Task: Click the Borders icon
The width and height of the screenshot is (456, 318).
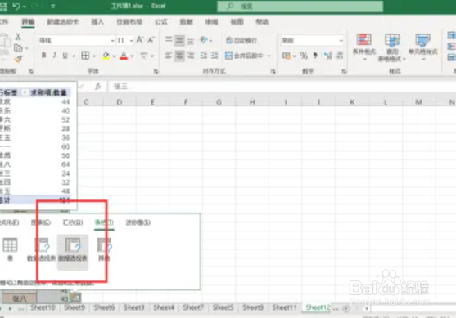Action: click(x=85, y=55)
